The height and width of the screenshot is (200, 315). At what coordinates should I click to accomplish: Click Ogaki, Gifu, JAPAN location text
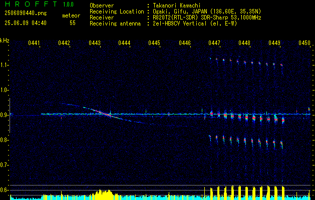pyautogui.click(x=207, y=11)
